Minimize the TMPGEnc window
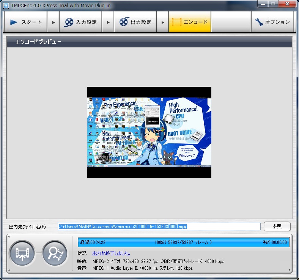This screenshot has width=299, height=280. tap(263, 4)
